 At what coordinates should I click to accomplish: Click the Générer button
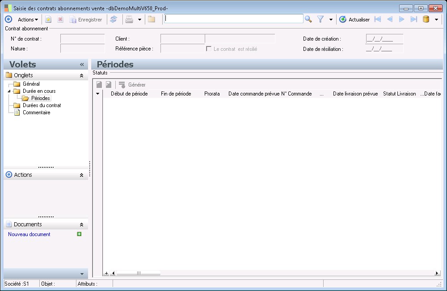pos(132,84)
